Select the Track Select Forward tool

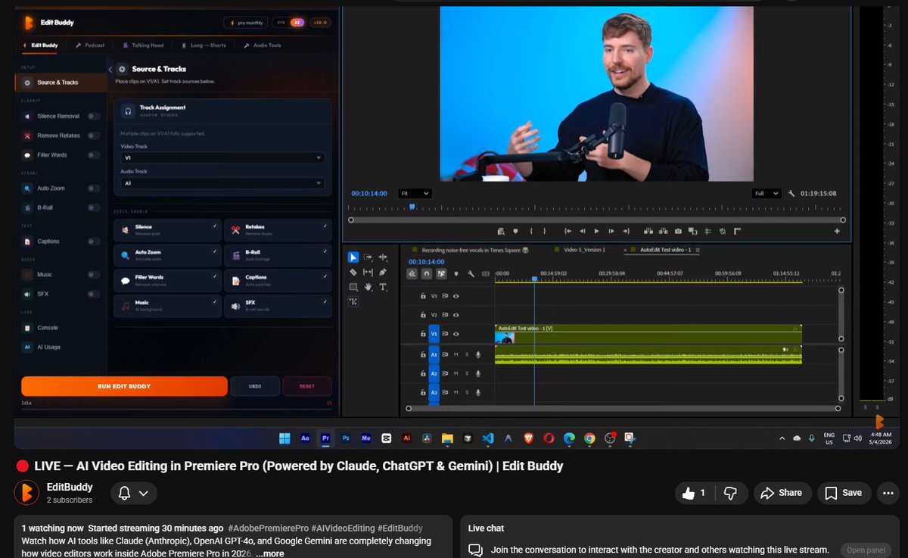pos(368,257)
